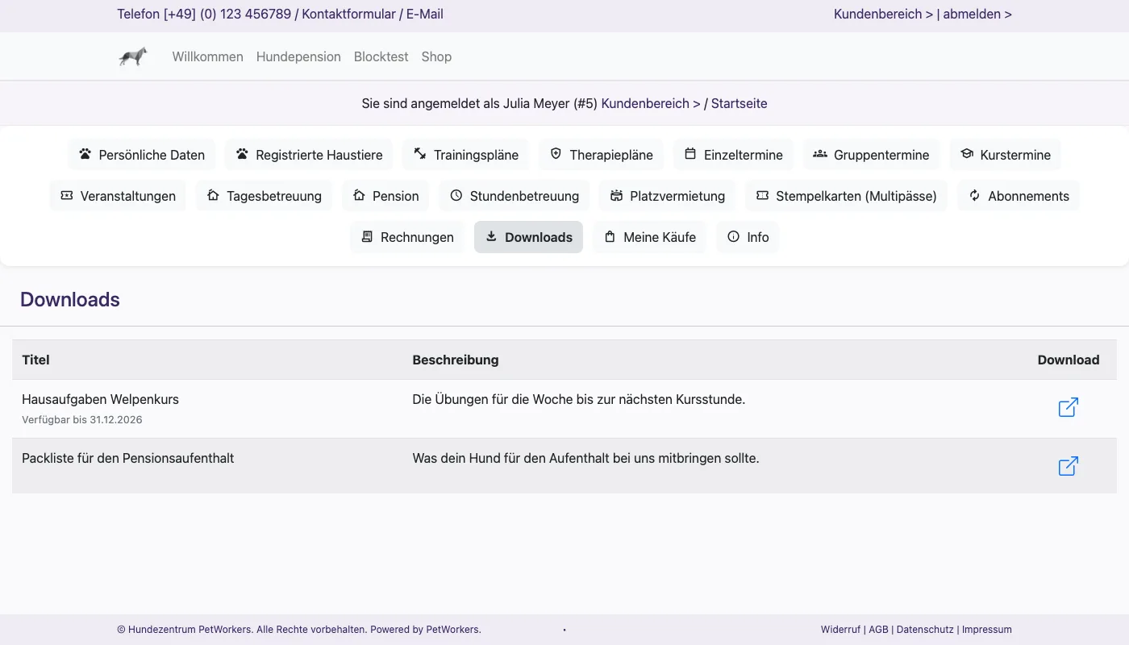Open Hundepension menu item
This screenshot has height=645, width=1129.
(x=298, y=56)
